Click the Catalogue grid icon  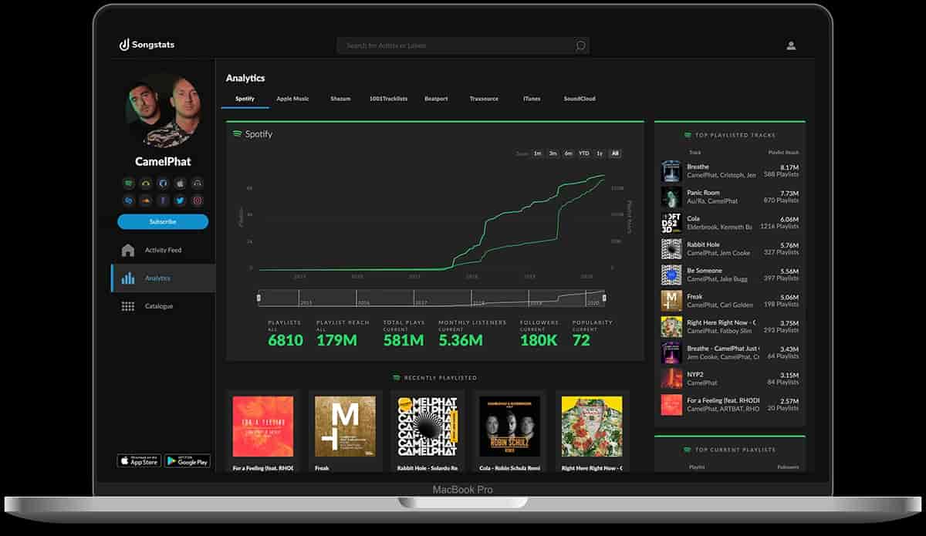[128, 306]
